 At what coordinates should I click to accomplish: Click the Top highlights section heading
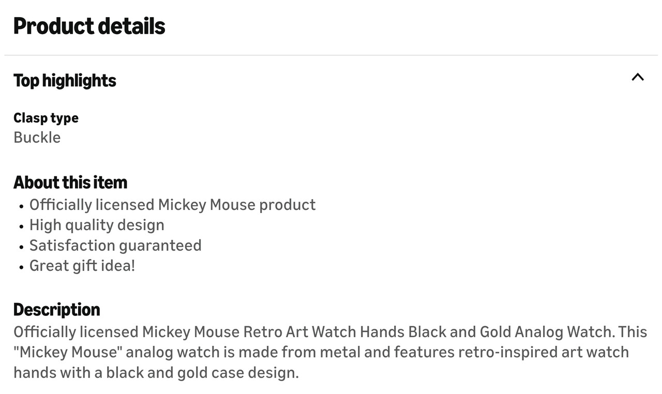(65, 81)
